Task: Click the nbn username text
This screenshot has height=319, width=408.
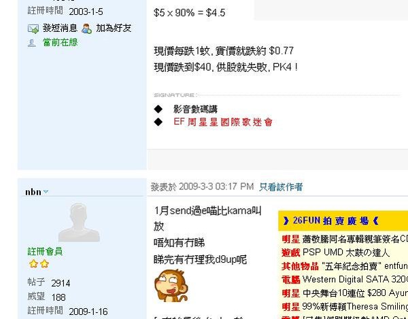Action: (x=33, y=192)
